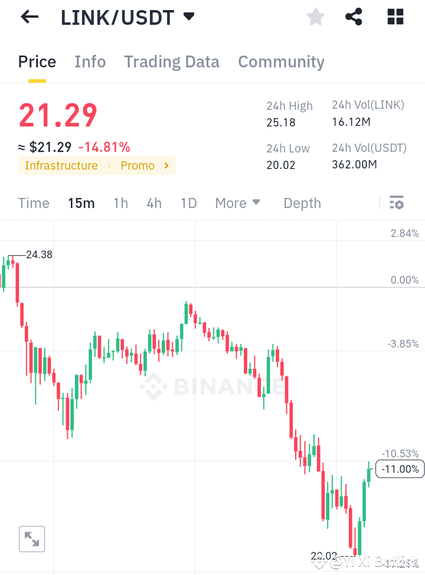
Task: Open the Depth chart view
Action: pyautogui.click(x=302, y=203)
